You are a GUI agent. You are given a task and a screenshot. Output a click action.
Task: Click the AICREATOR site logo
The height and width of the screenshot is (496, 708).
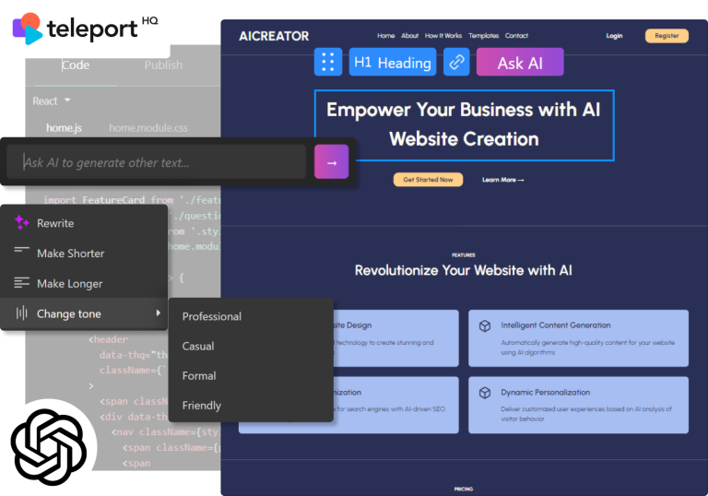tap(274, 36)
